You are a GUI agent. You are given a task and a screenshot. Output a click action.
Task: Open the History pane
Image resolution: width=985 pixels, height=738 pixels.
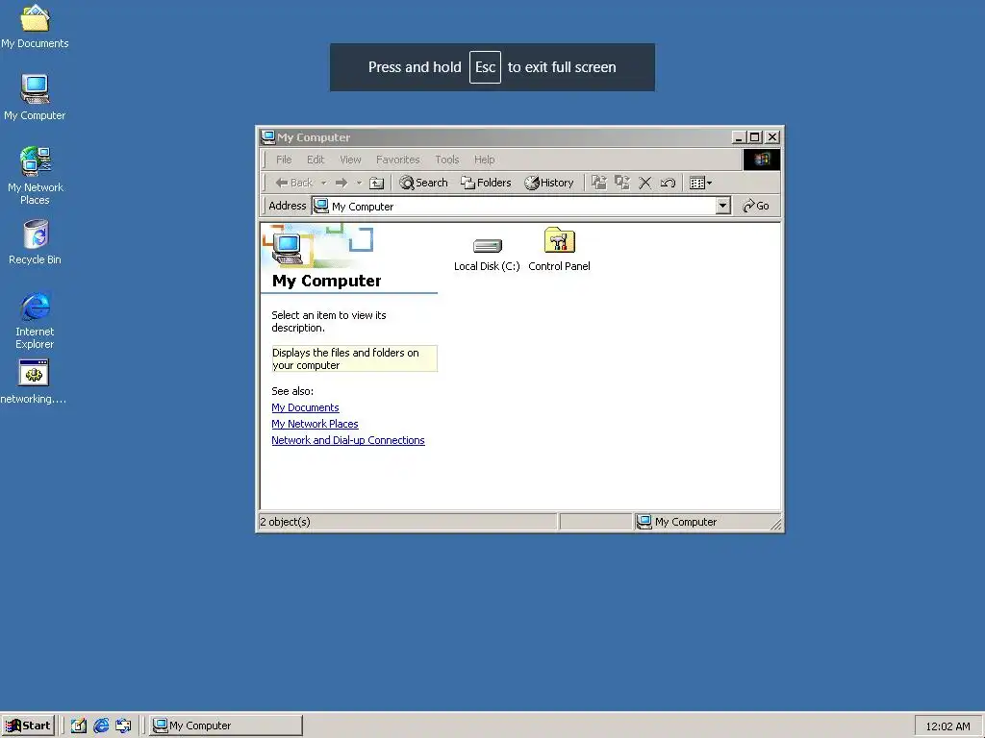coord(549,183)
